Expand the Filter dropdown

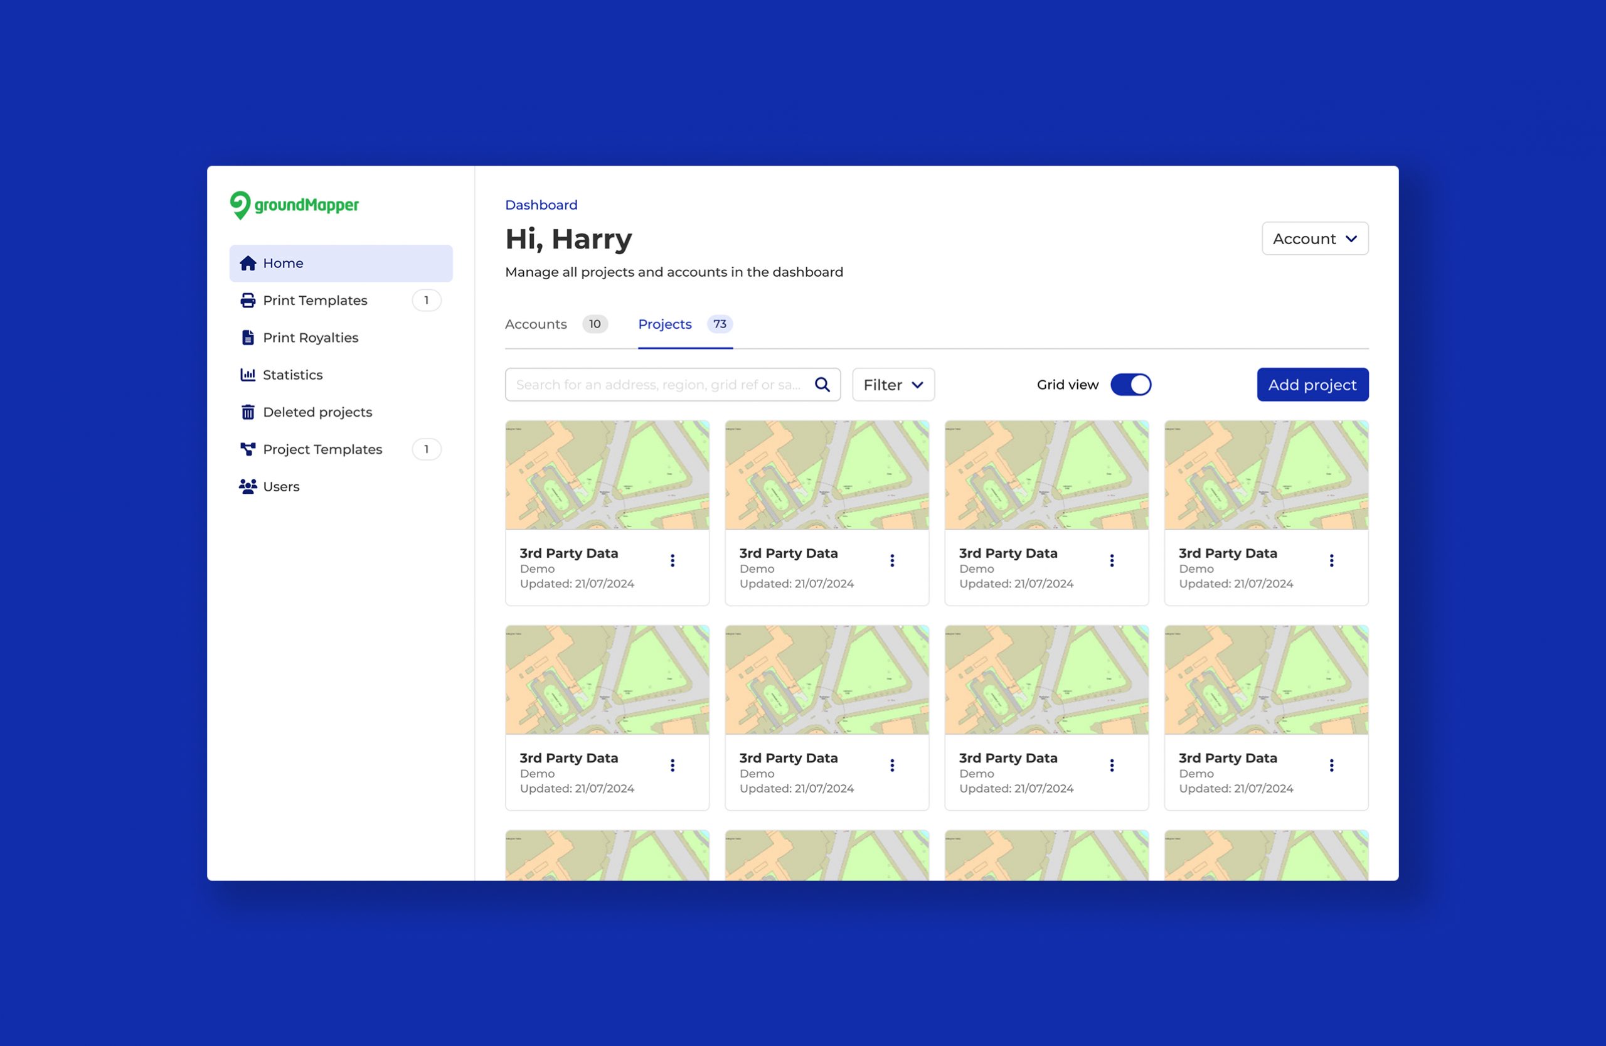click(x=893, y=385)
